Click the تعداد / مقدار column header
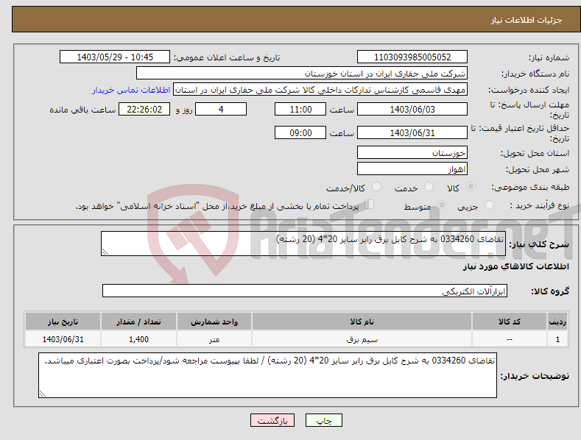 coord(138,322)
